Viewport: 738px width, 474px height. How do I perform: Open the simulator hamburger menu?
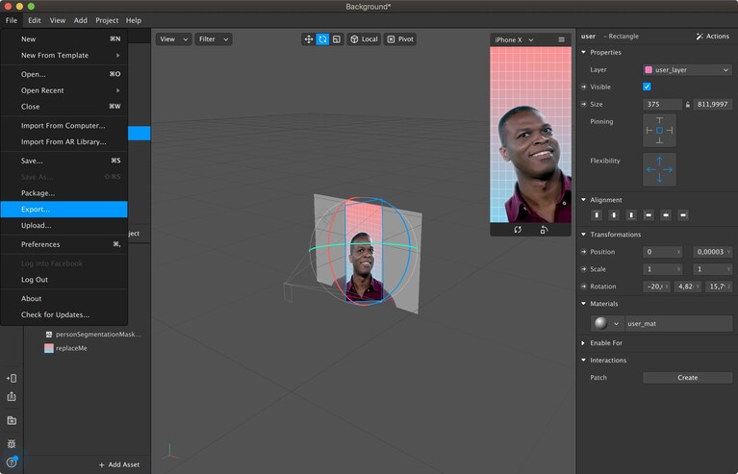(x=562, y=40)
